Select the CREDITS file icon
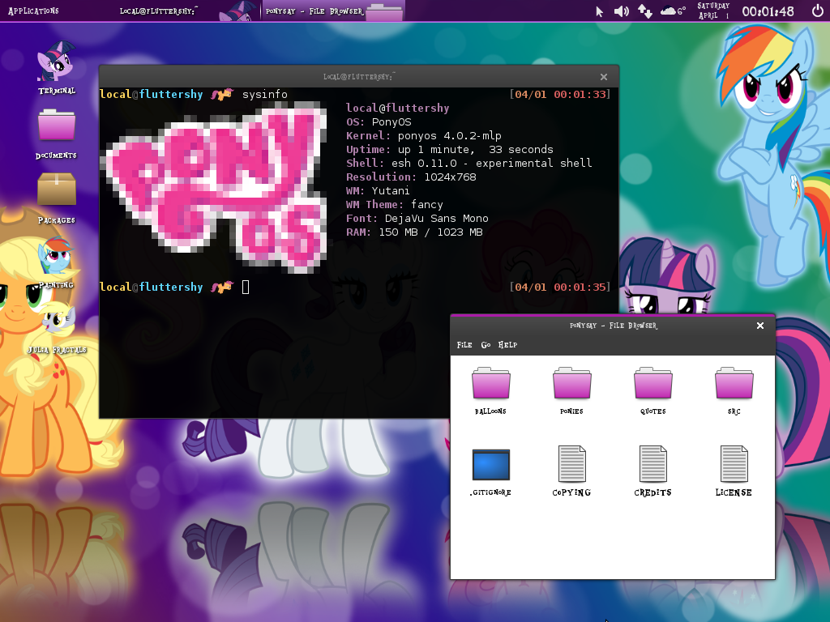The width and height of the screenshot is (830, 622). [x=653, y=464]
